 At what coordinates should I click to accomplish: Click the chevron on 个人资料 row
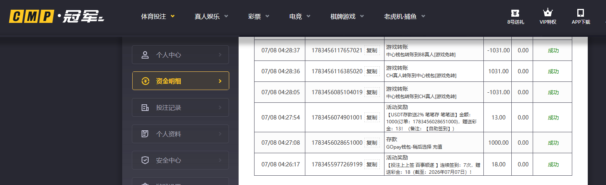(x=220, y=134)
